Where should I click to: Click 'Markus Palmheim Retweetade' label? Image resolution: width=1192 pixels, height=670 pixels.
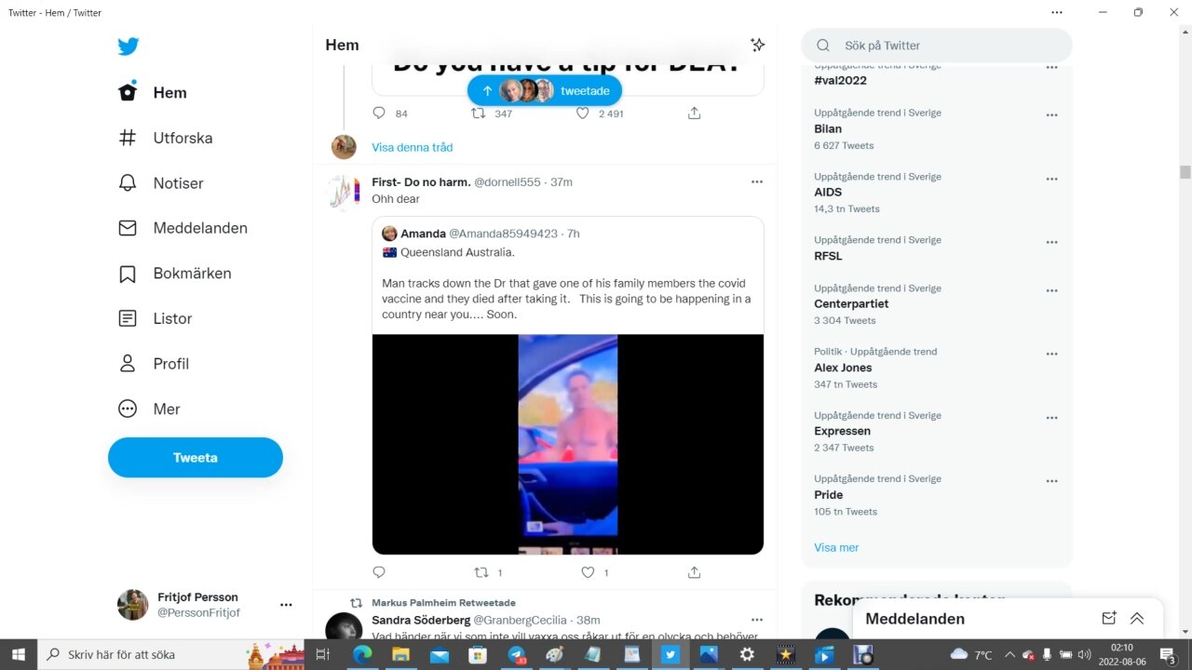tap(443, 603)
